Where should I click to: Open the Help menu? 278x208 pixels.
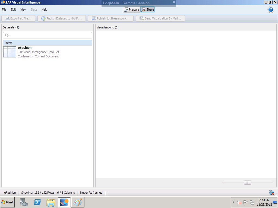click(x=44, y=9)
